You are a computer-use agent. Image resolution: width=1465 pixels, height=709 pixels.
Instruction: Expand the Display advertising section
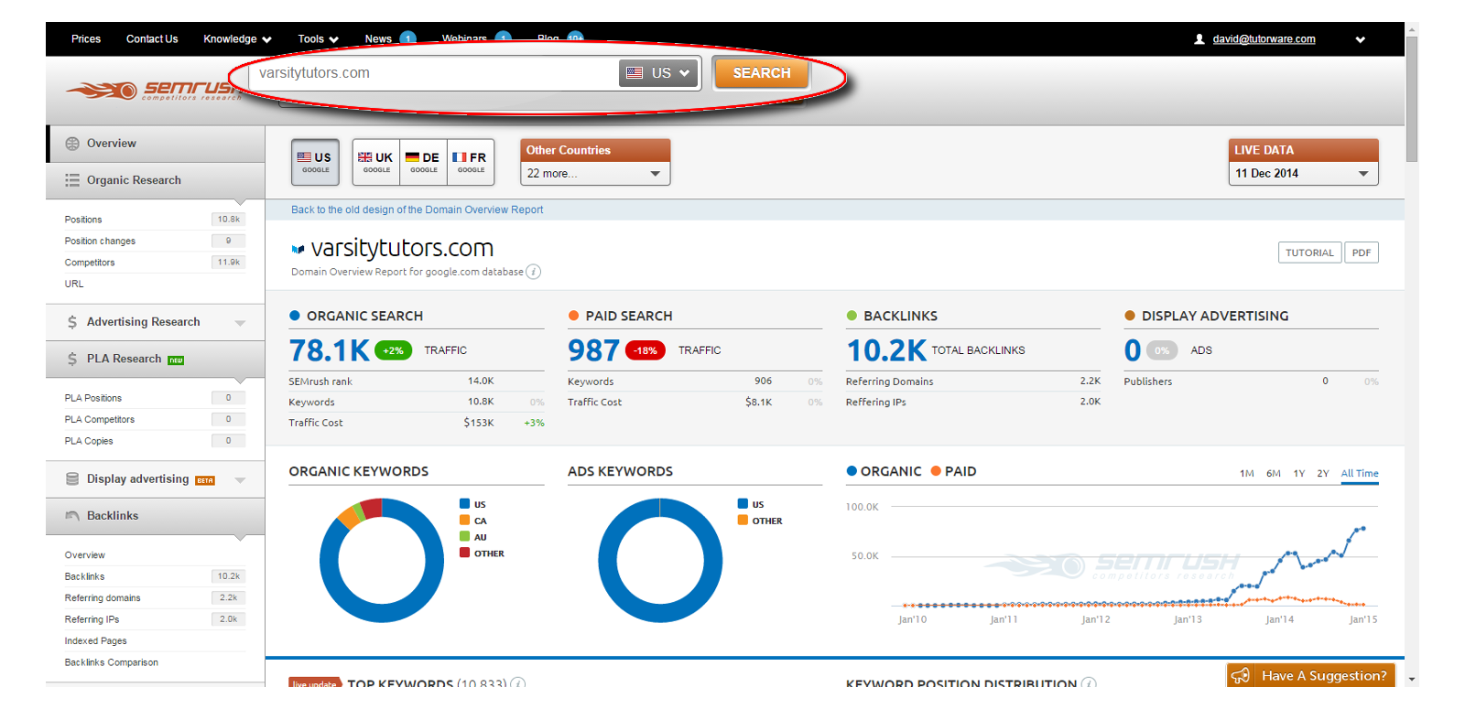click(x=240, y=479)
